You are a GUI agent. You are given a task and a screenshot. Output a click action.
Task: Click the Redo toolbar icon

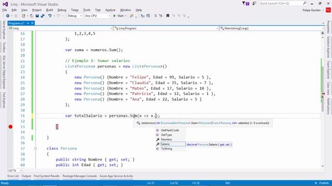[x=59, y=16]
